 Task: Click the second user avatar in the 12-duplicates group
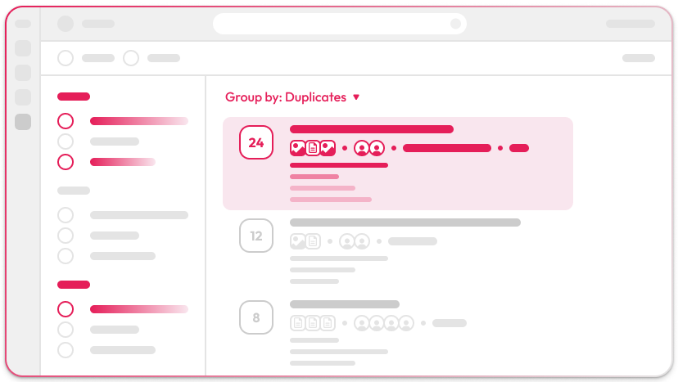point(361,241)
